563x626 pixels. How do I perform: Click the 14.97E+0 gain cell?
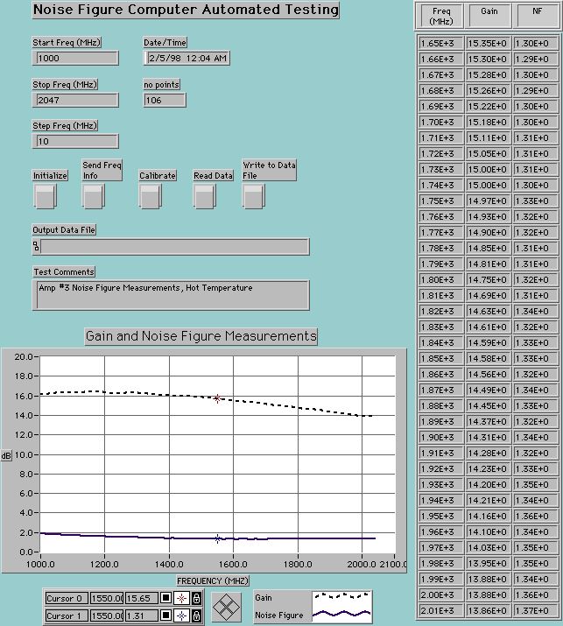coord(489,201)
